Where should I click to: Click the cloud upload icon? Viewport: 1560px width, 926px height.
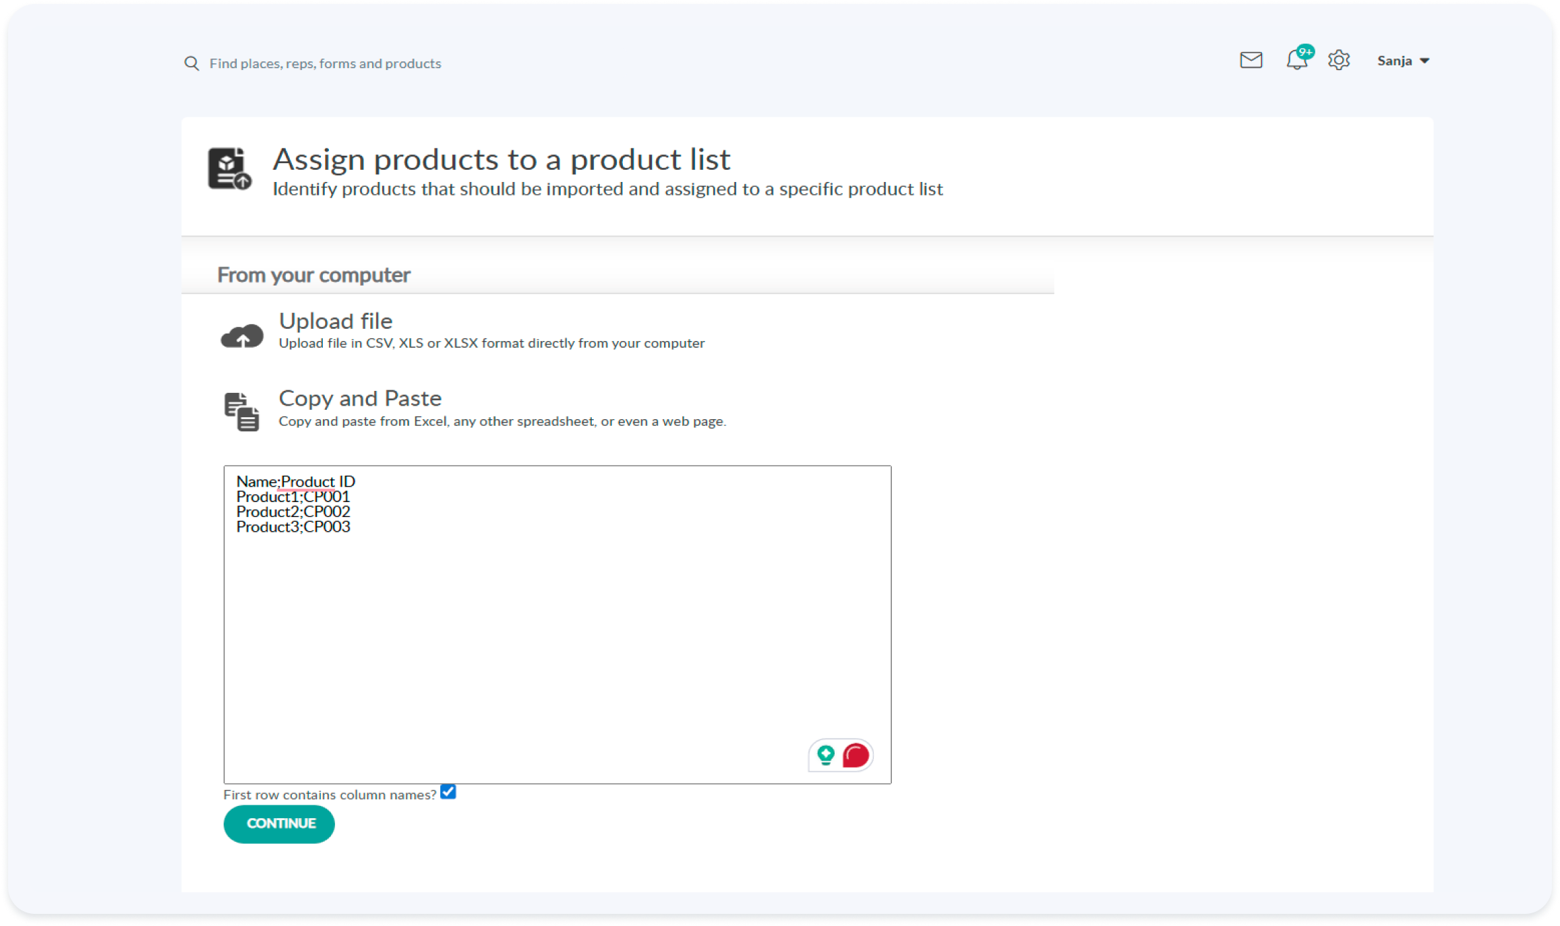point(242,335)
